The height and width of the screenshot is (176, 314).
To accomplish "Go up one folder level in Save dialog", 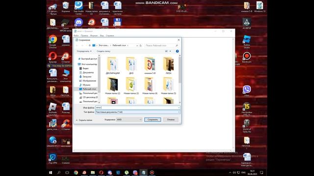I will pos(90,45).
